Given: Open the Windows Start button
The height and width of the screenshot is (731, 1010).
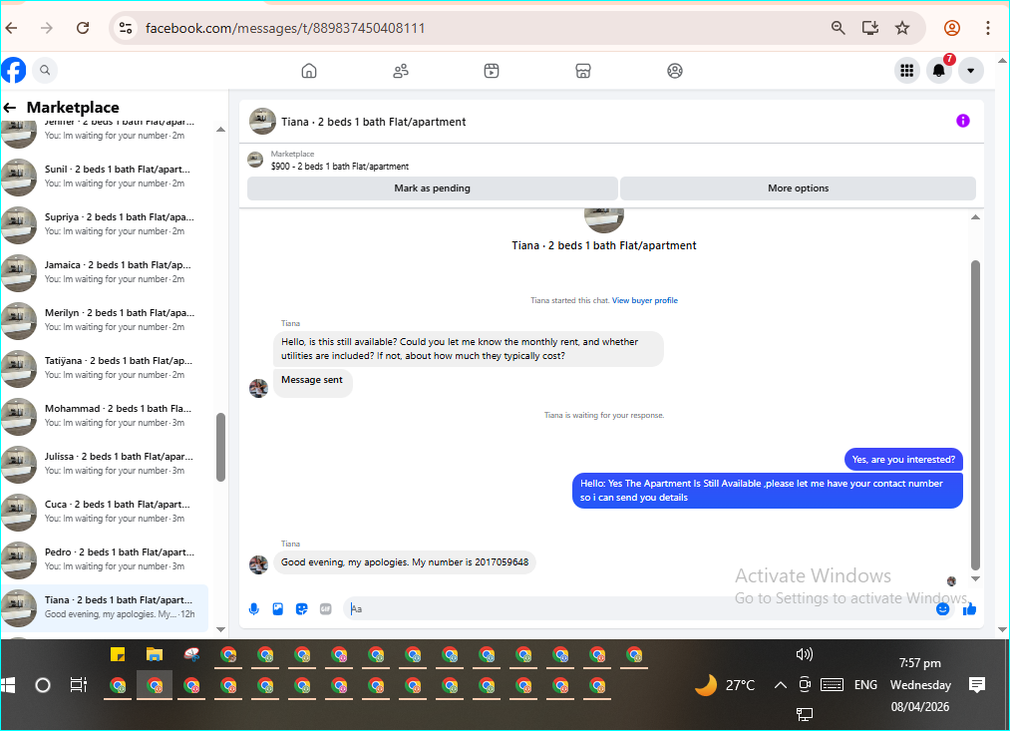Looking at the screenshot, I should point(8,685).
